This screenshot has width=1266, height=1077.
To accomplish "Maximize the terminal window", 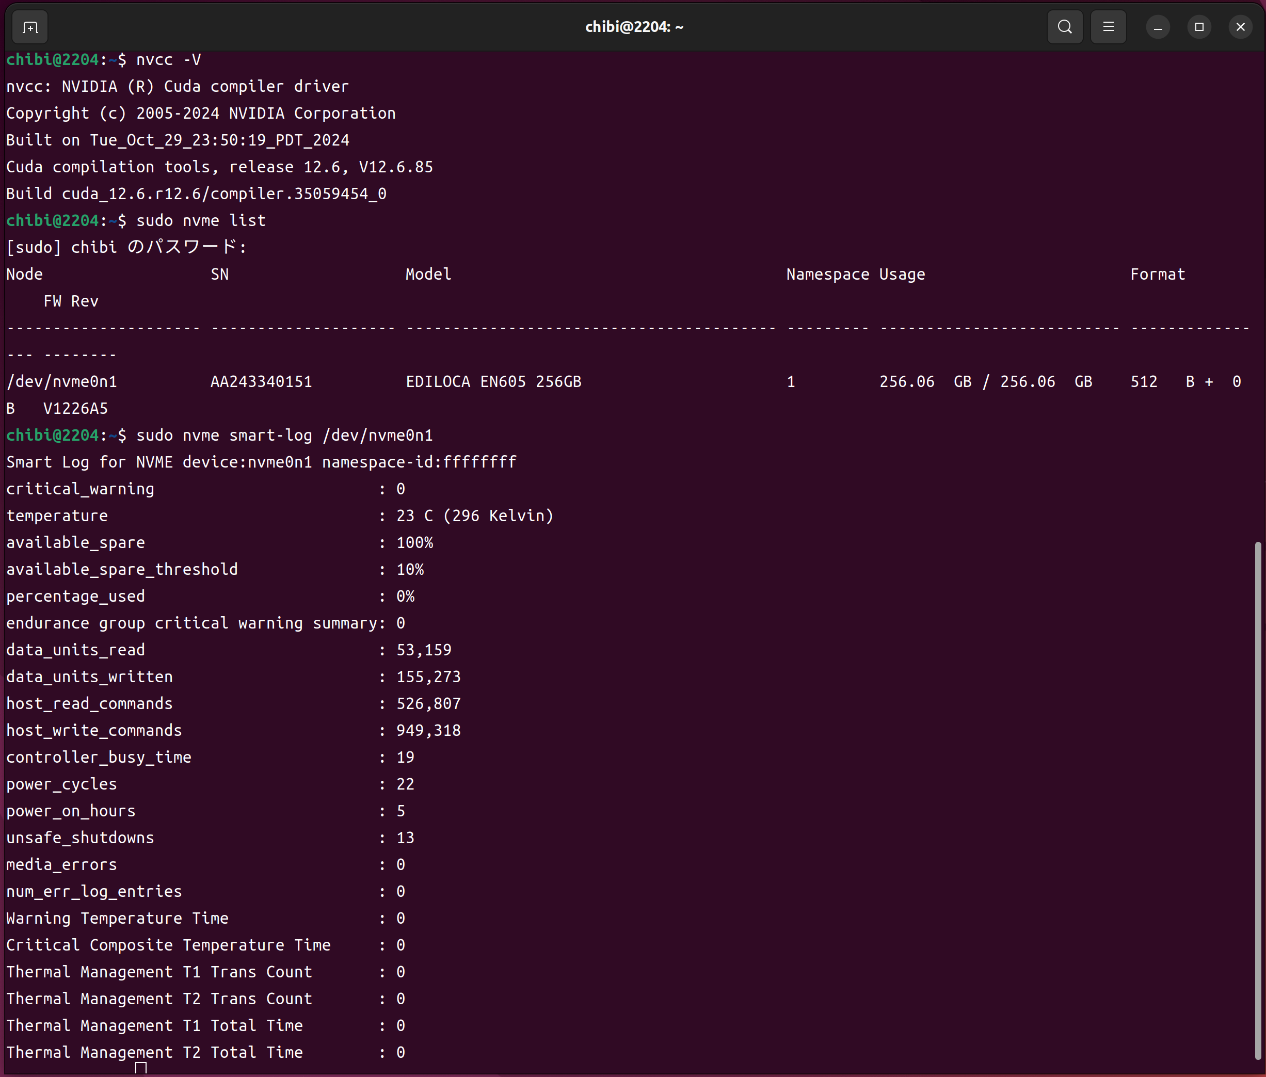I will point(1199,27).
